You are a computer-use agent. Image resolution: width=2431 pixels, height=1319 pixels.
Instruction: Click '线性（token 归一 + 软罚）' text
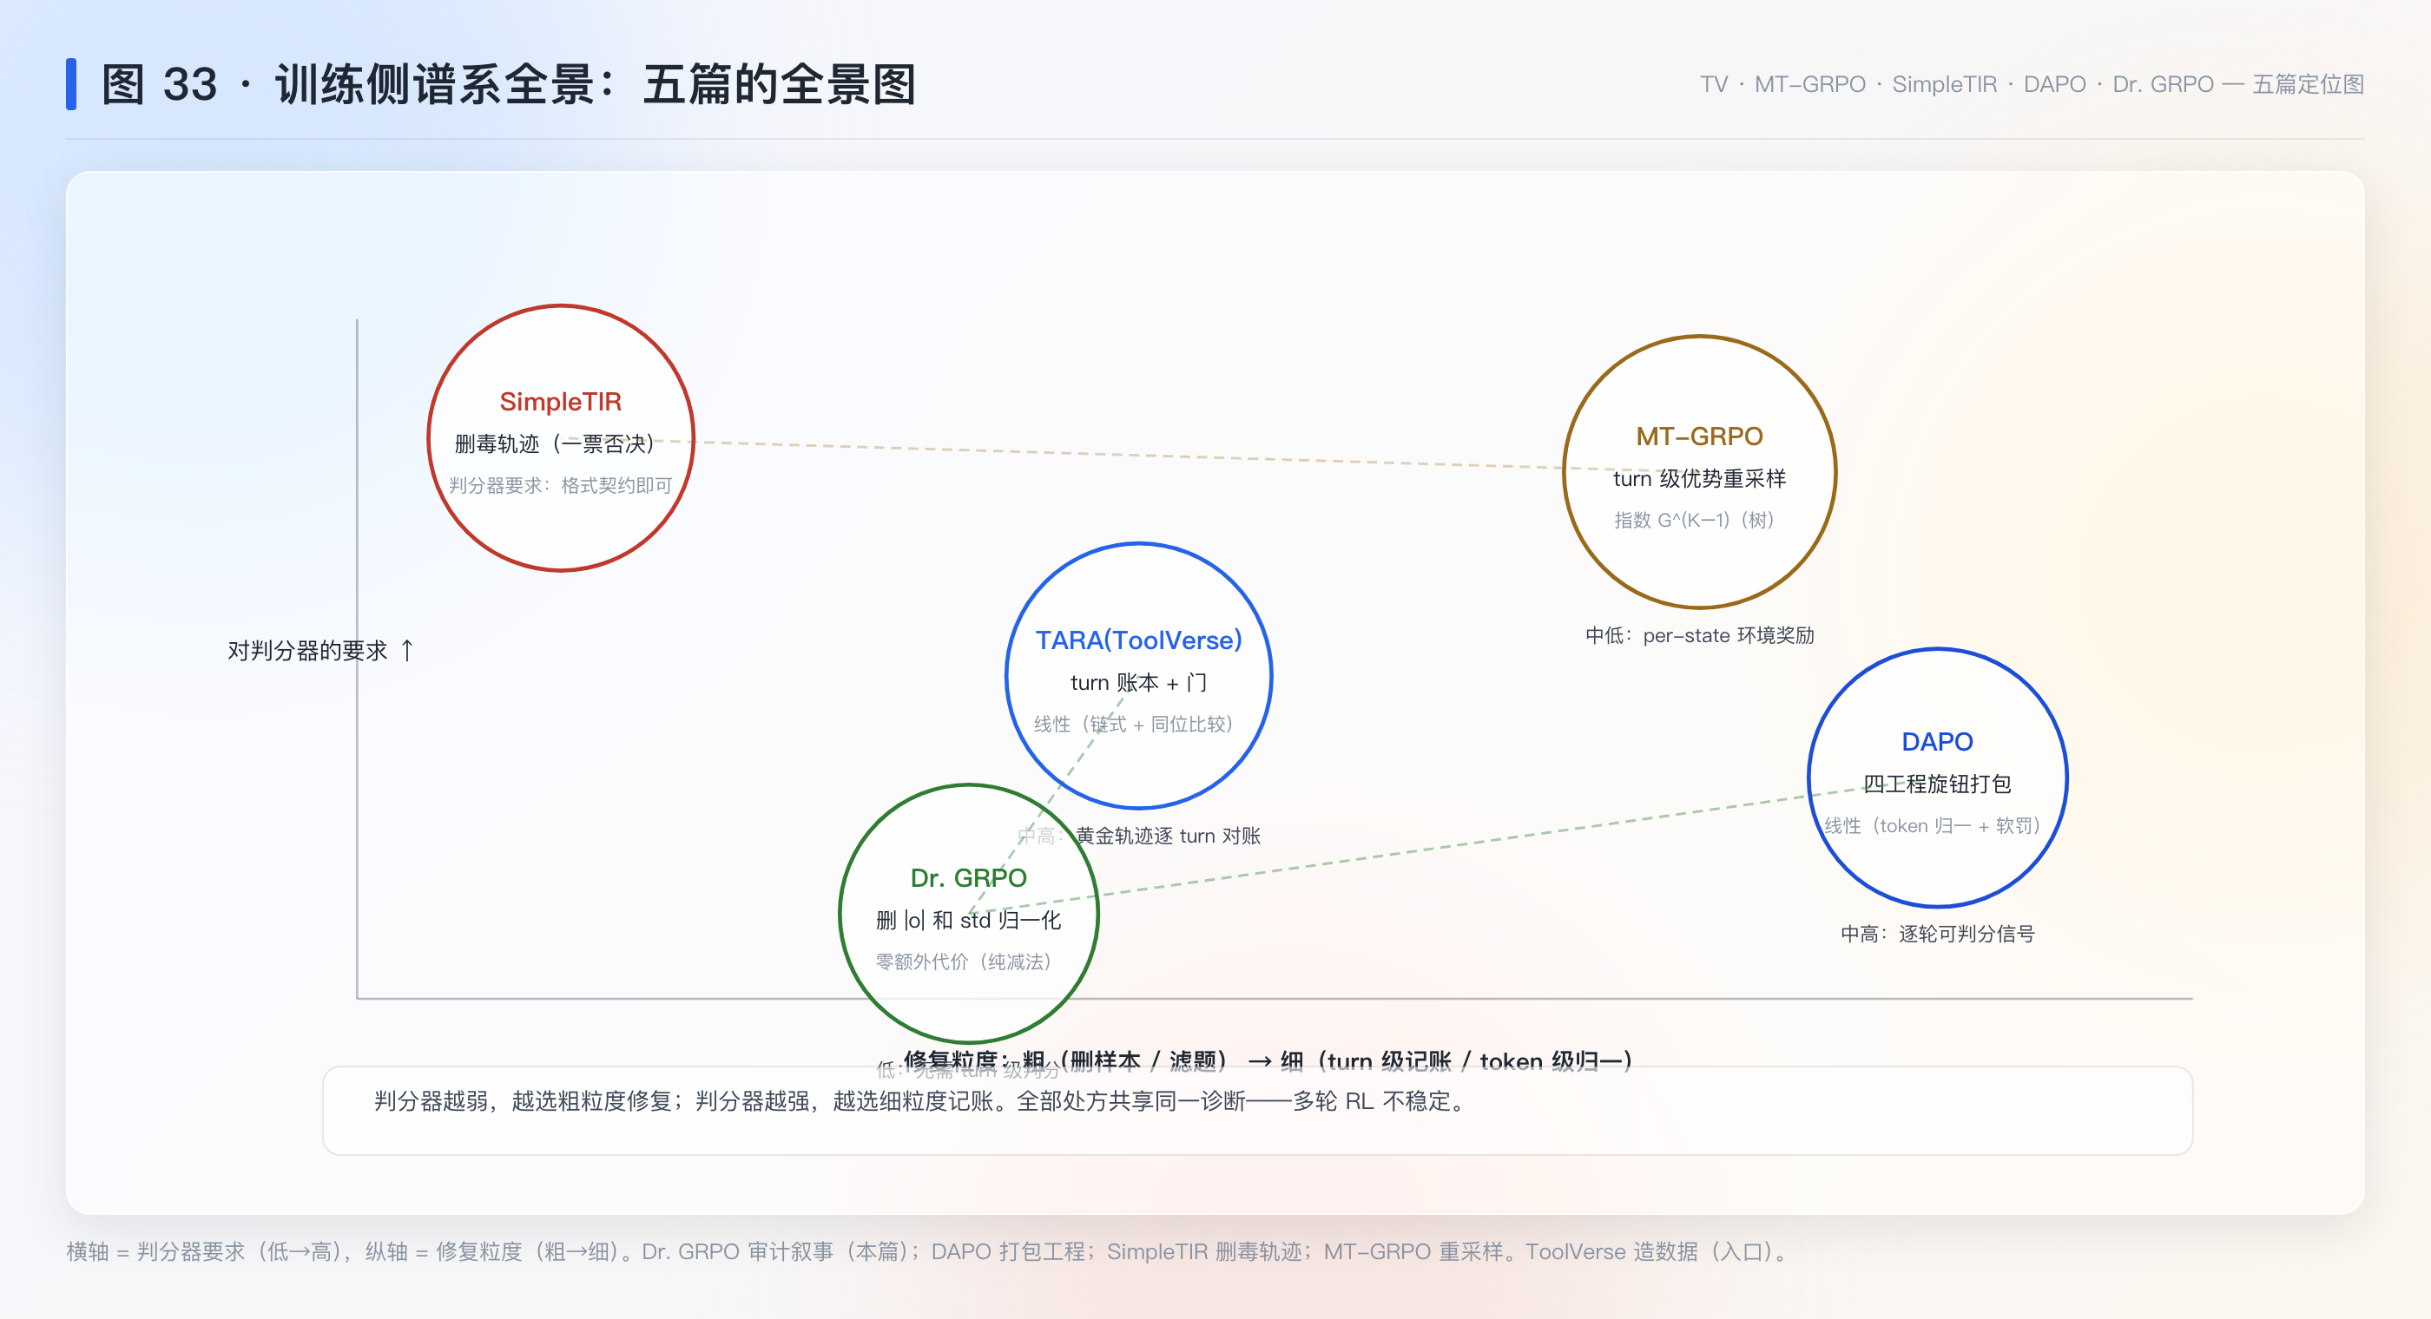(1932, 825)
